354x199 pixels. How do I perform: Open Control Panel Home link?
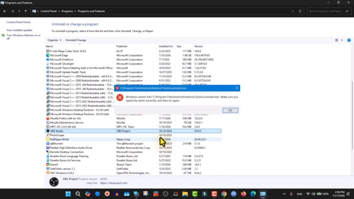(x=19, y=22)
